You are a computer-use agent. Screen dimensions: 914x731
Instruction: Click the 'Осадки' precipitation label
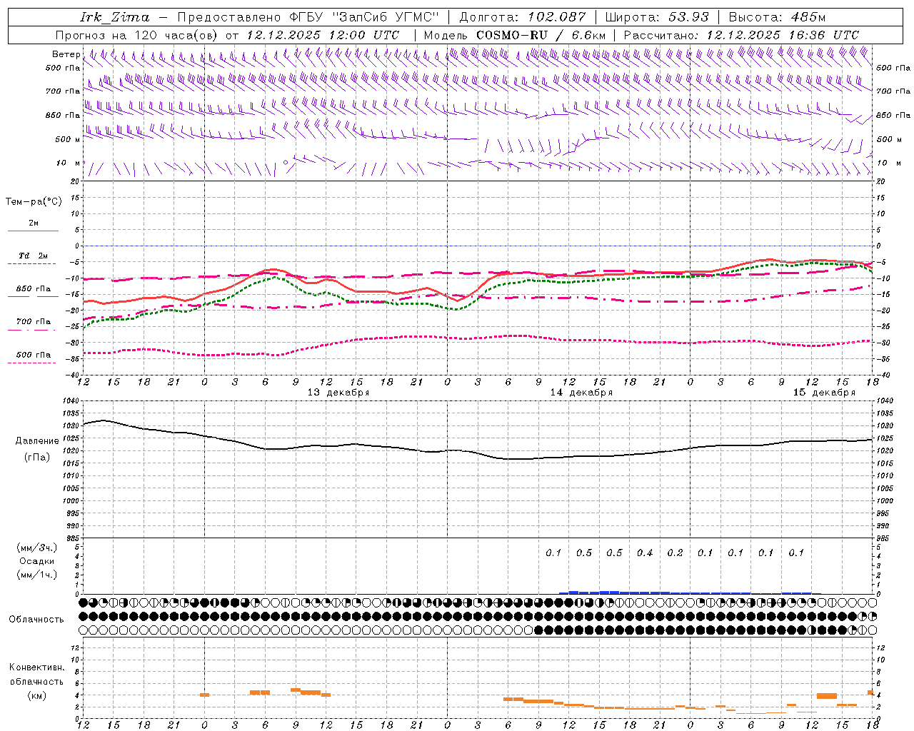37,561
